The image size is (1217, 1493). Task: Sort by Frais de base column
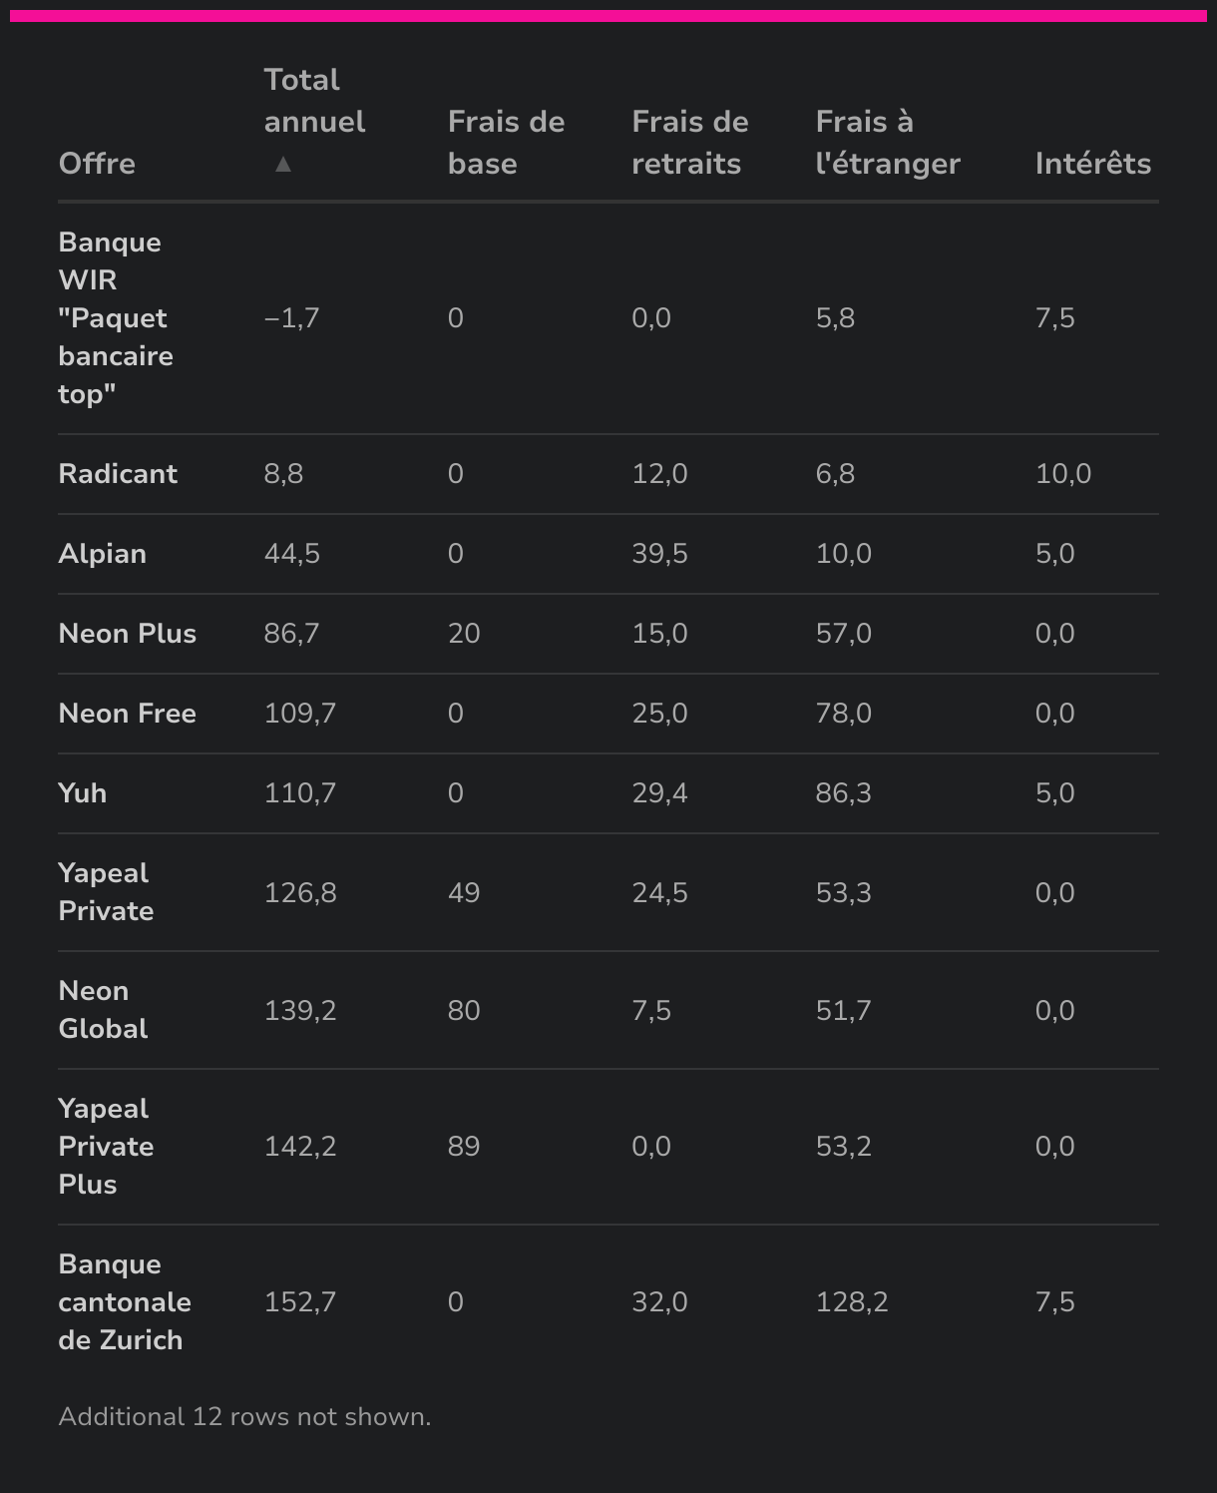506,143
